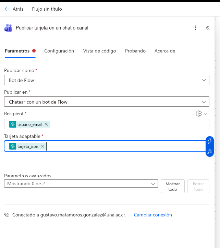Screen dimensions: 220x248
Task: Remove the usuario_email token
Action: (x=46, y=124)
